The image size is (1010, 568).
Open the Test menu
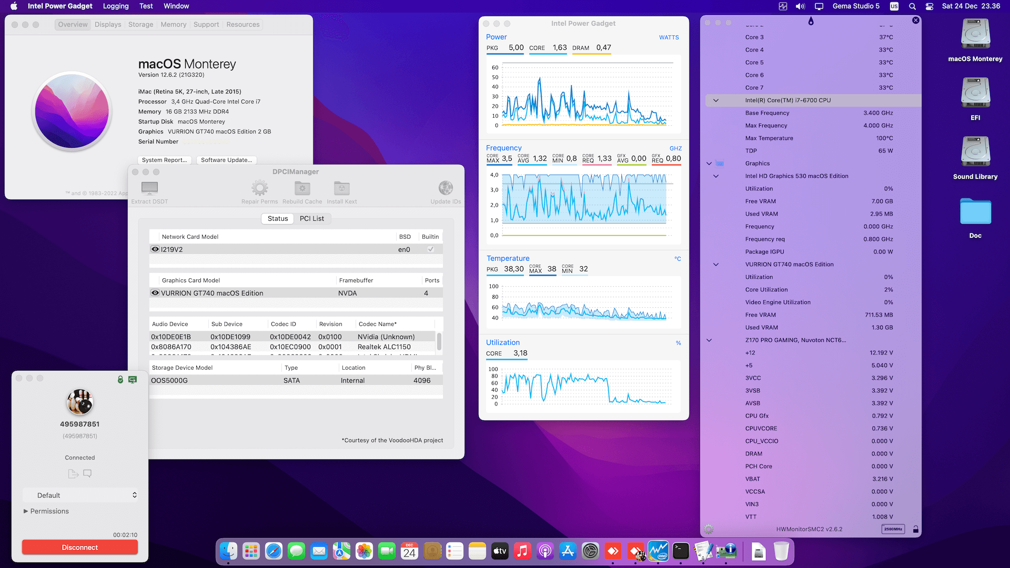point(146,6)
